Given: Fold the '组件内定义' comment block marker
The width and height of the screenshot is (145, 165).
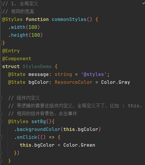Looking at the screenshot, I should pos(1,98).
